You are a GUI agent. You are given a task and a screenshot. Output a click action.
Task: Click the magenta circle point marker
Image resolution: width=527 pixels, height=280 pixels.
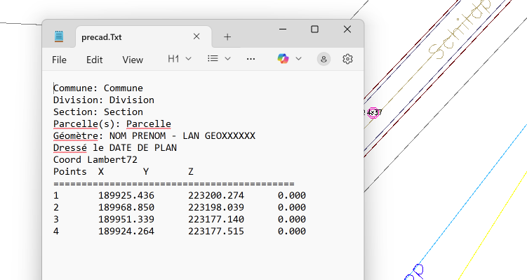373,112
